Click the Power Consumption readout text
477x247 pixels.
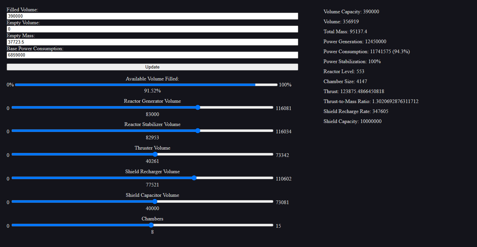coord(366,52)
